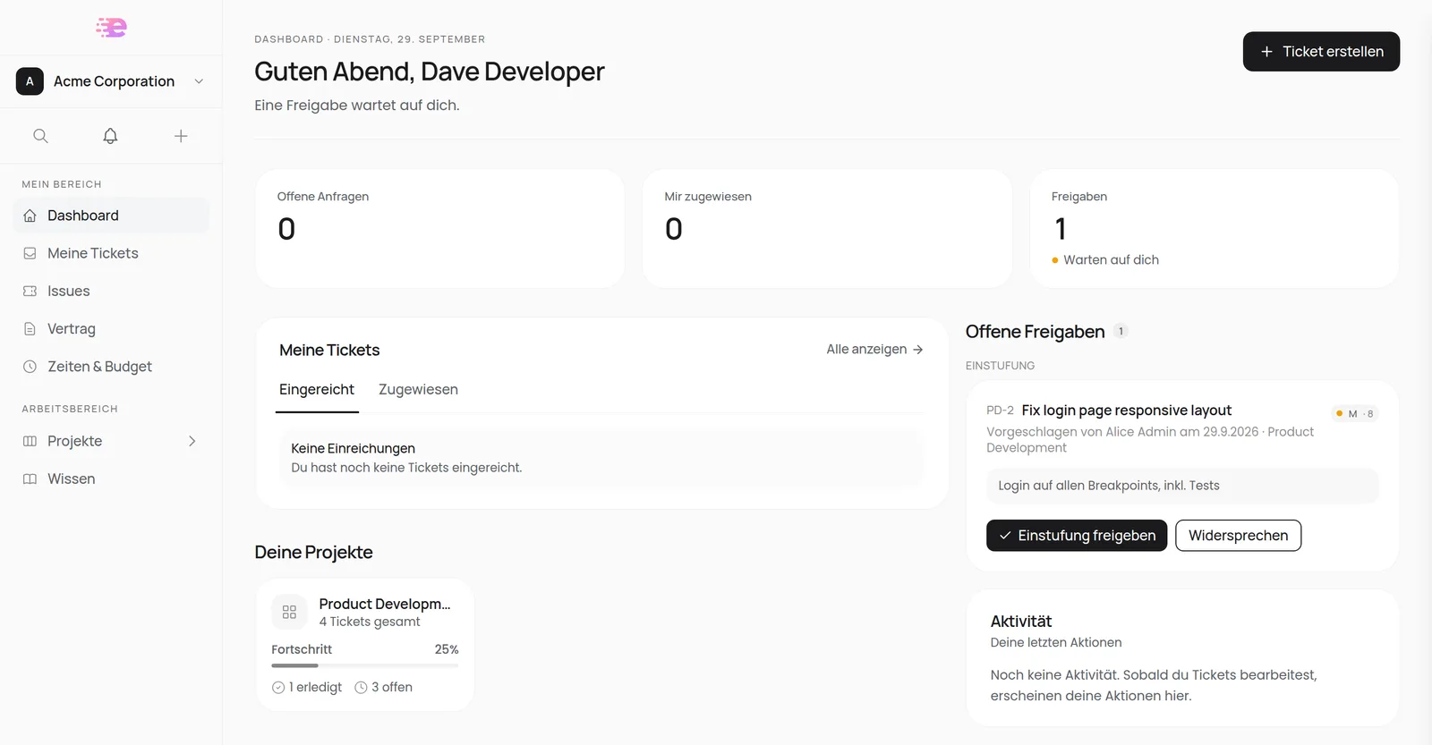Open the Offene Anfragen card
This screenshot has height=745, width=1432.
coord(439,228)
